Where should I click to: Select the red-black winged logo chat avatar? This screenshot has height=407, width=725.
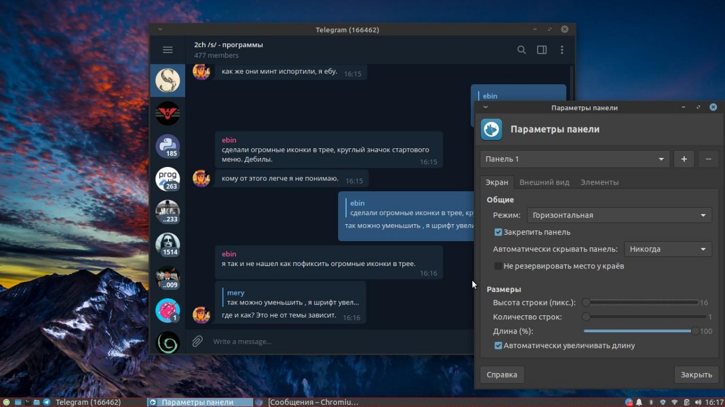coord(168,113)
